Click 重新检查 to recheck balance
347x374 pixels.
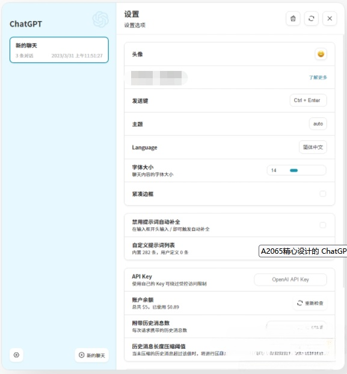tap(310, 303)
